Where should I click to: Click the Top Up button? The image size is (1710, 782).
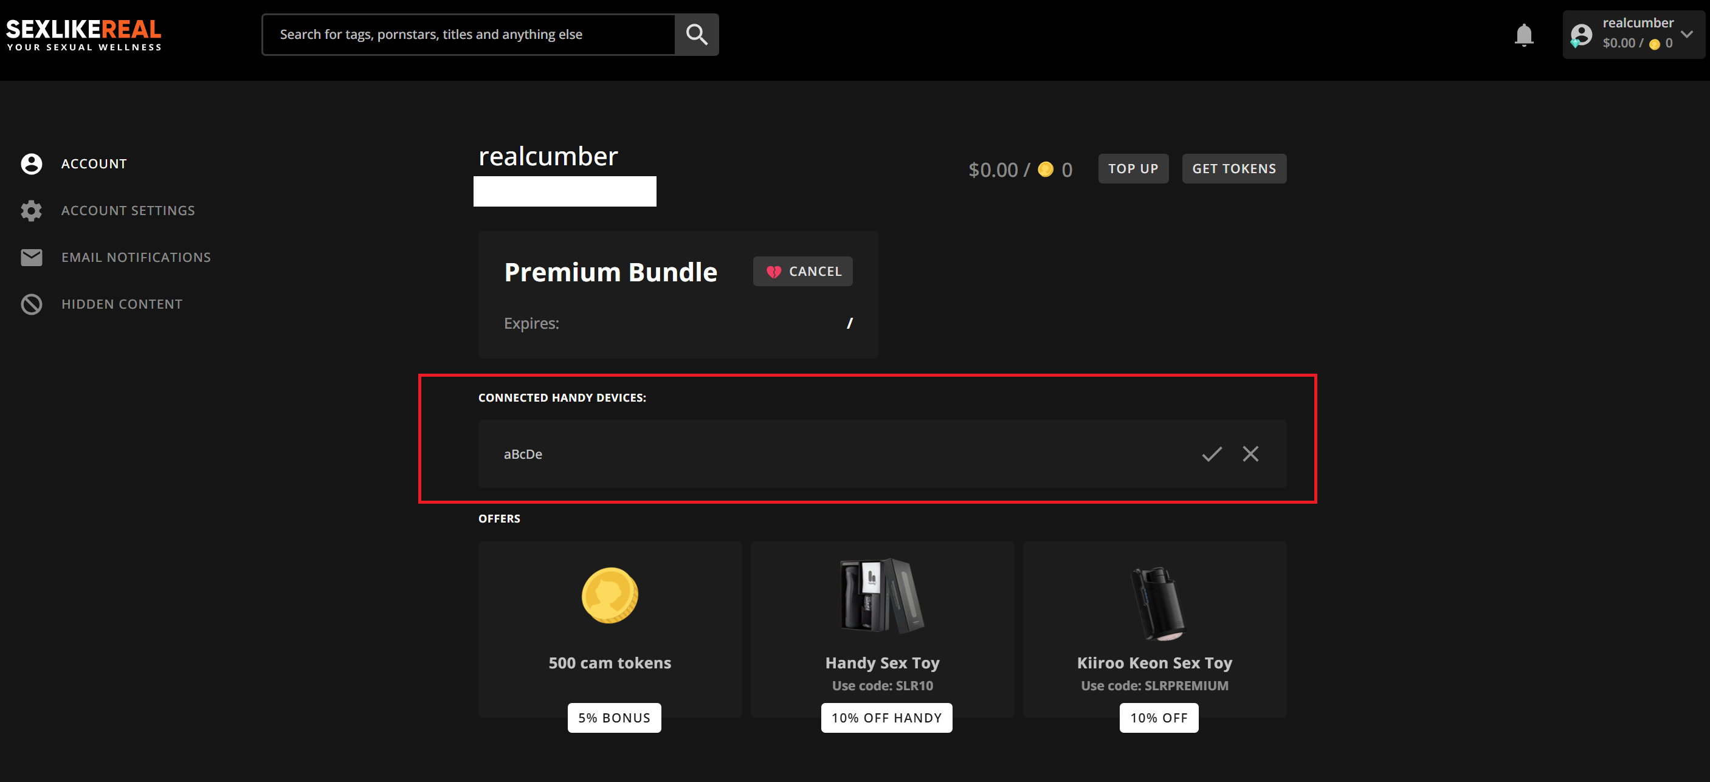pos(1133,168)
